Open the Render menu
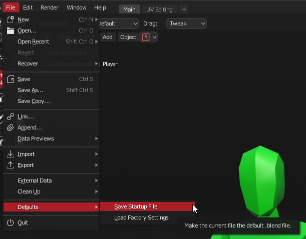The width and height of the screenshot is (306, 239). coord(50,7)
